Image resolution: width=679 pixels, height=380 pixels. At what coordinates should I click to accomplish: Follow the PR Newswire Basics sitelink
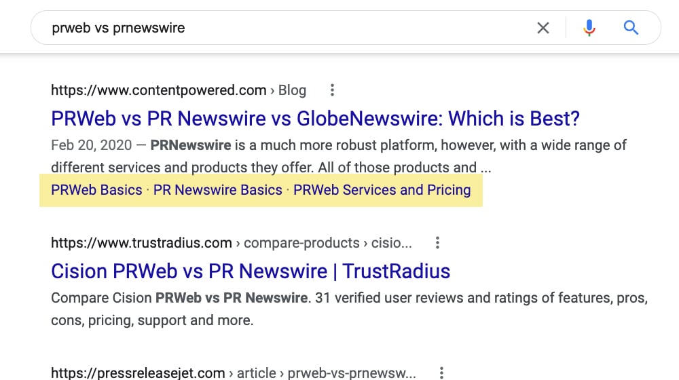point(218,190)
